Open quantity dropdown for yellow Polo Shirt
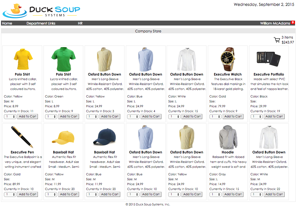 pos(10,116)
